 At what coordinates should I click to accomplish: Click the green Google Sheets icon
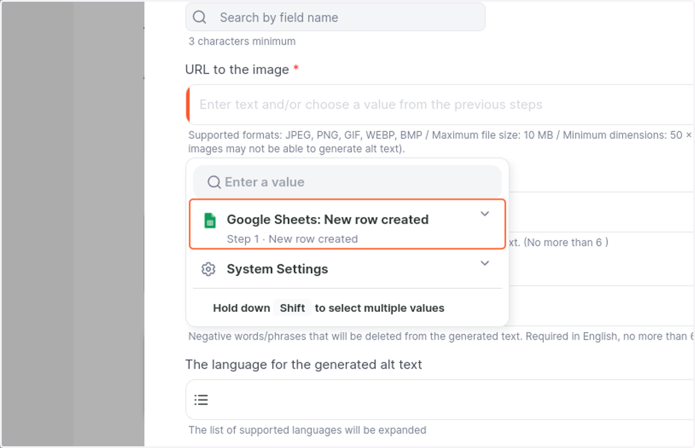210,221
